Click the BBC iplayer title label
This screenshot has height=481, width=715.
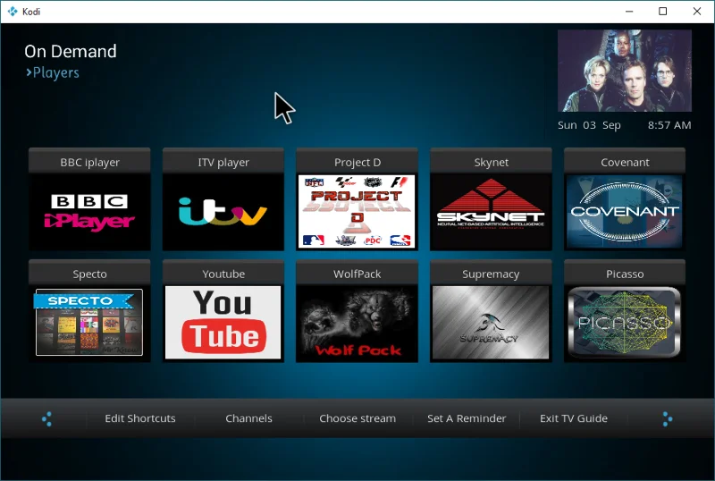point(89,162)
